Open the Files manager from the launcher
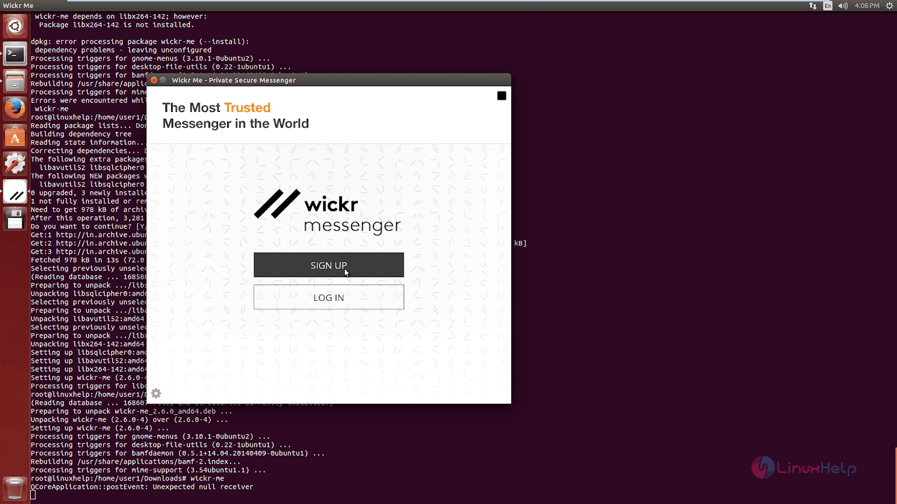This screenshot has width=897, height=504. coord(15,82)
